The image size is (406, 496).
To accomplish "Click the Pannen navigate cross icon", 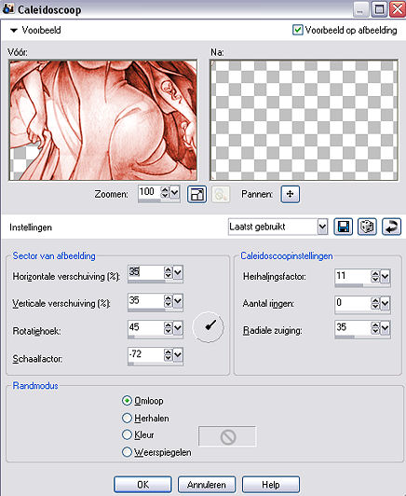I will click(x=290, y=194).
